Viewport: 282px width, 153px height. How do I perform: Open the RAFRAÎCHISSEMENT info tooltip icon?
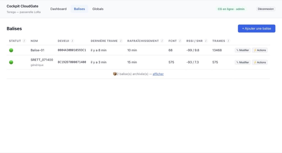click(x=162, y=41)
